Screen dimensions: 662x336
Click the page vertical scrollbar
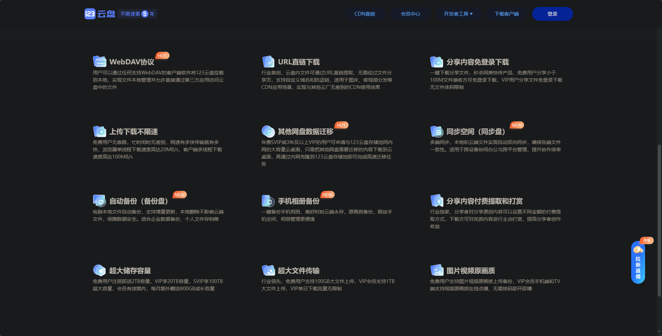659,221
